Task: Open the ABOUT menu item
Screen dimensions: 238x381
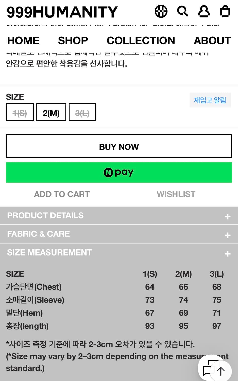Action: [212, 41]
